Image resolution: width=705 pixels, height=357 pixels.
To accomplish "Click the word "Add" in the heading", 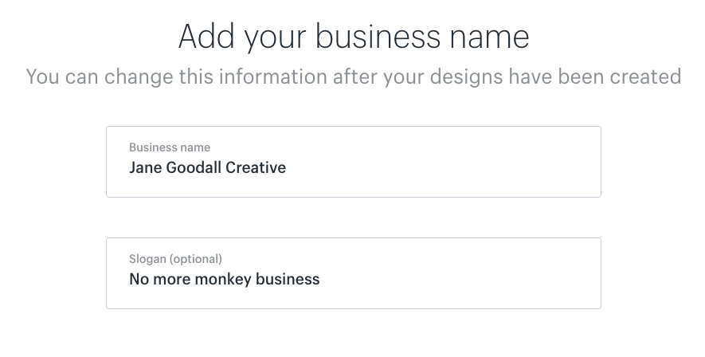I will tap(206, 36).
